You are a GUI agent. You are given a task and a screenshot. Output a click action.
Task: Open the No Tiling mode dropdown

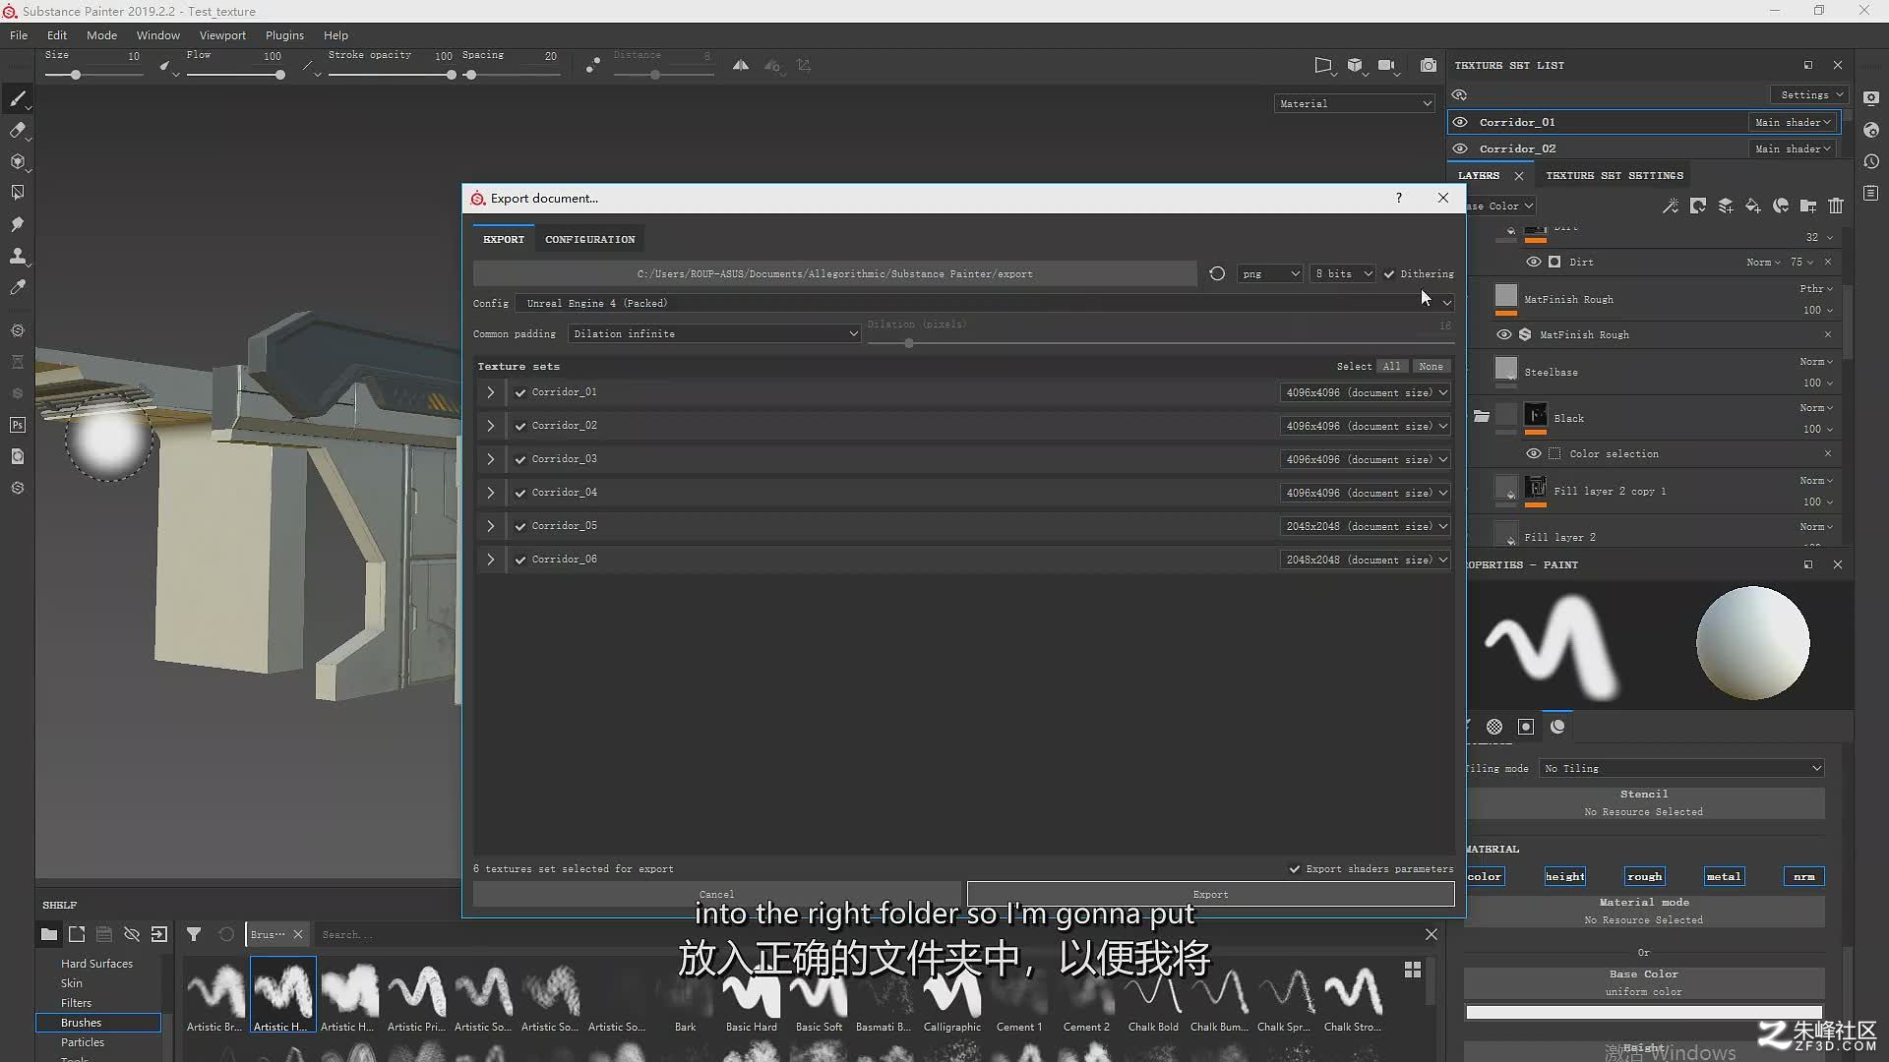coord(1681,768)
